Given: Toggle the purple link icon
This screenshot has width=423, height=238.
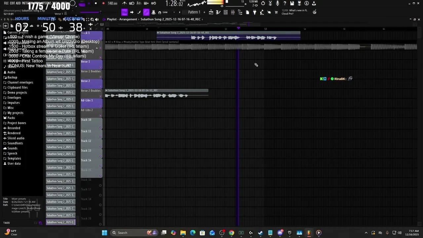Looking at the screenshot, I should pos(146,12).
